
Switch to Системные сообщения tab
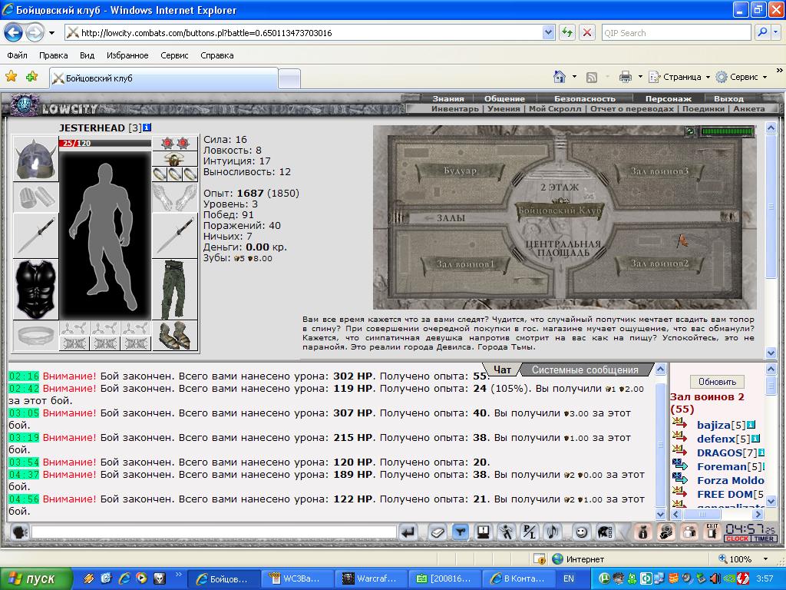coord(585,370)
